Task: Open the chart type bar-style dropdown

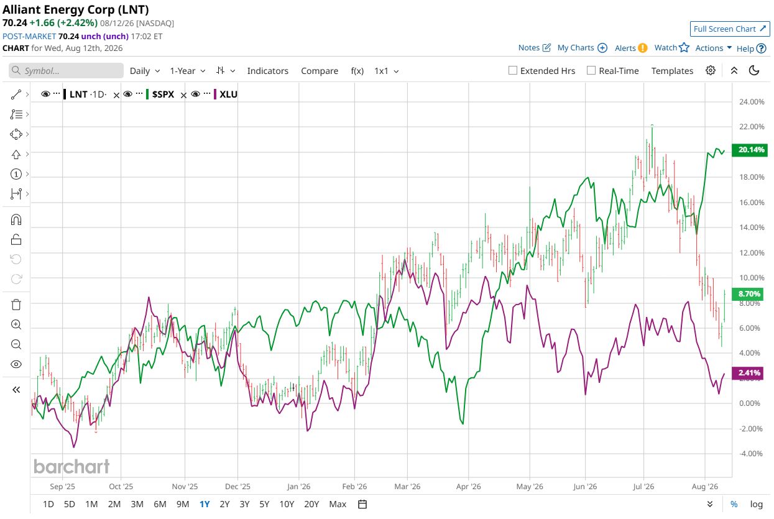Action: click(x=224, y=71)
